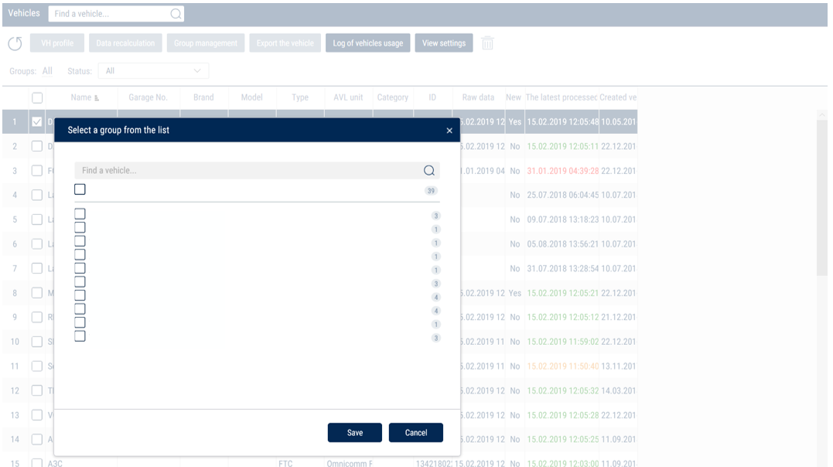Open View settings

click(x=444, y=43)
